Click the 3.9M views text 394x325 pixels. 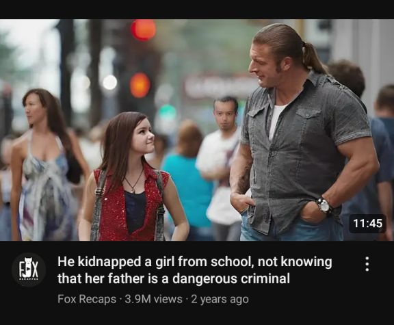click(153, 299)
